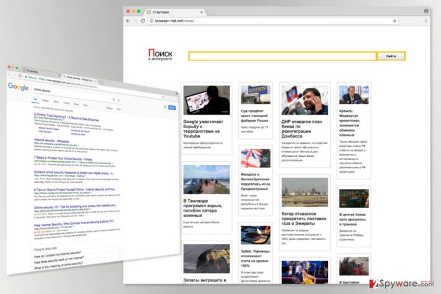This screenshot has height=294, width=441.
Task: Go back in the browser-net.net window
Action: pyautogui.click(x=128, y=21)
